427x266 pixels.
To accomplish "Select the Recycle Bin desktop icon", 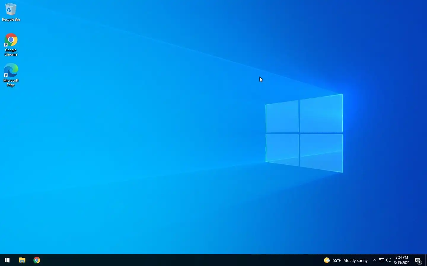I will [x=11, y=12].
